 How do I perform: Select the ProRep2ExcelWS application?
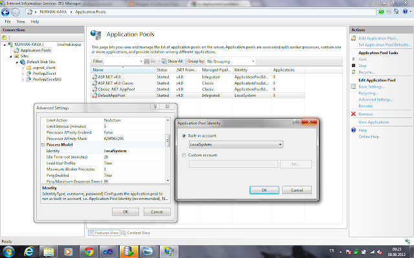tap(47, 79)
